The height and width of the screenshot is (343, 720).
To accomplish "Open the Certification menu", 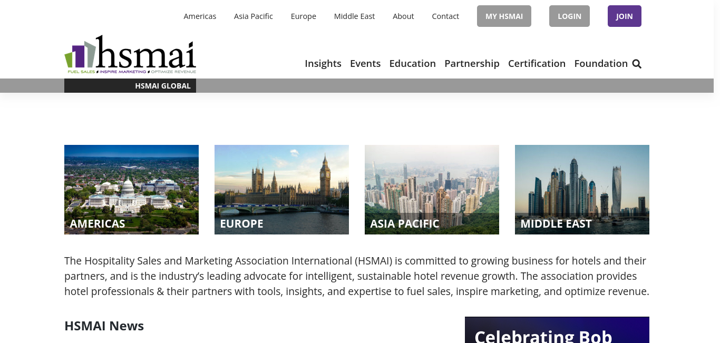I will (x=537, y=64).
